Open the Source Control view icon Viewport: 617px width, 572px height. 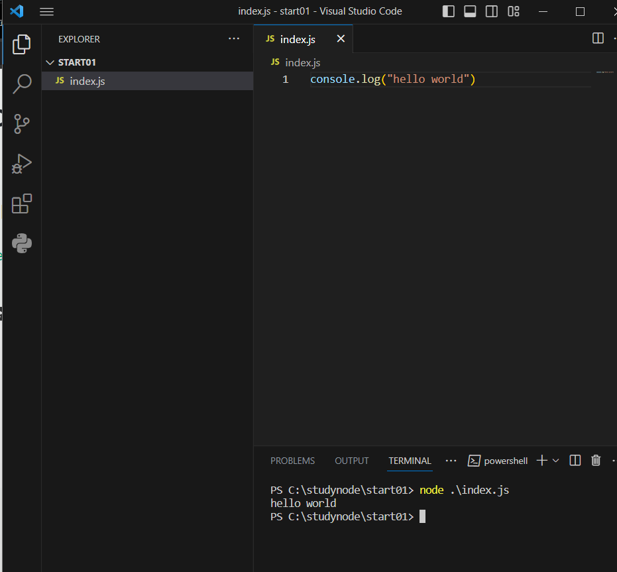pos(22,124)
